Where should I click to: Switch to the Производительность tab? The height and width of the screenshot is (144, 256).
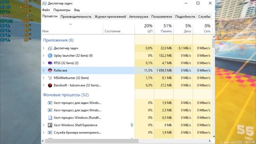coord(76,17)
